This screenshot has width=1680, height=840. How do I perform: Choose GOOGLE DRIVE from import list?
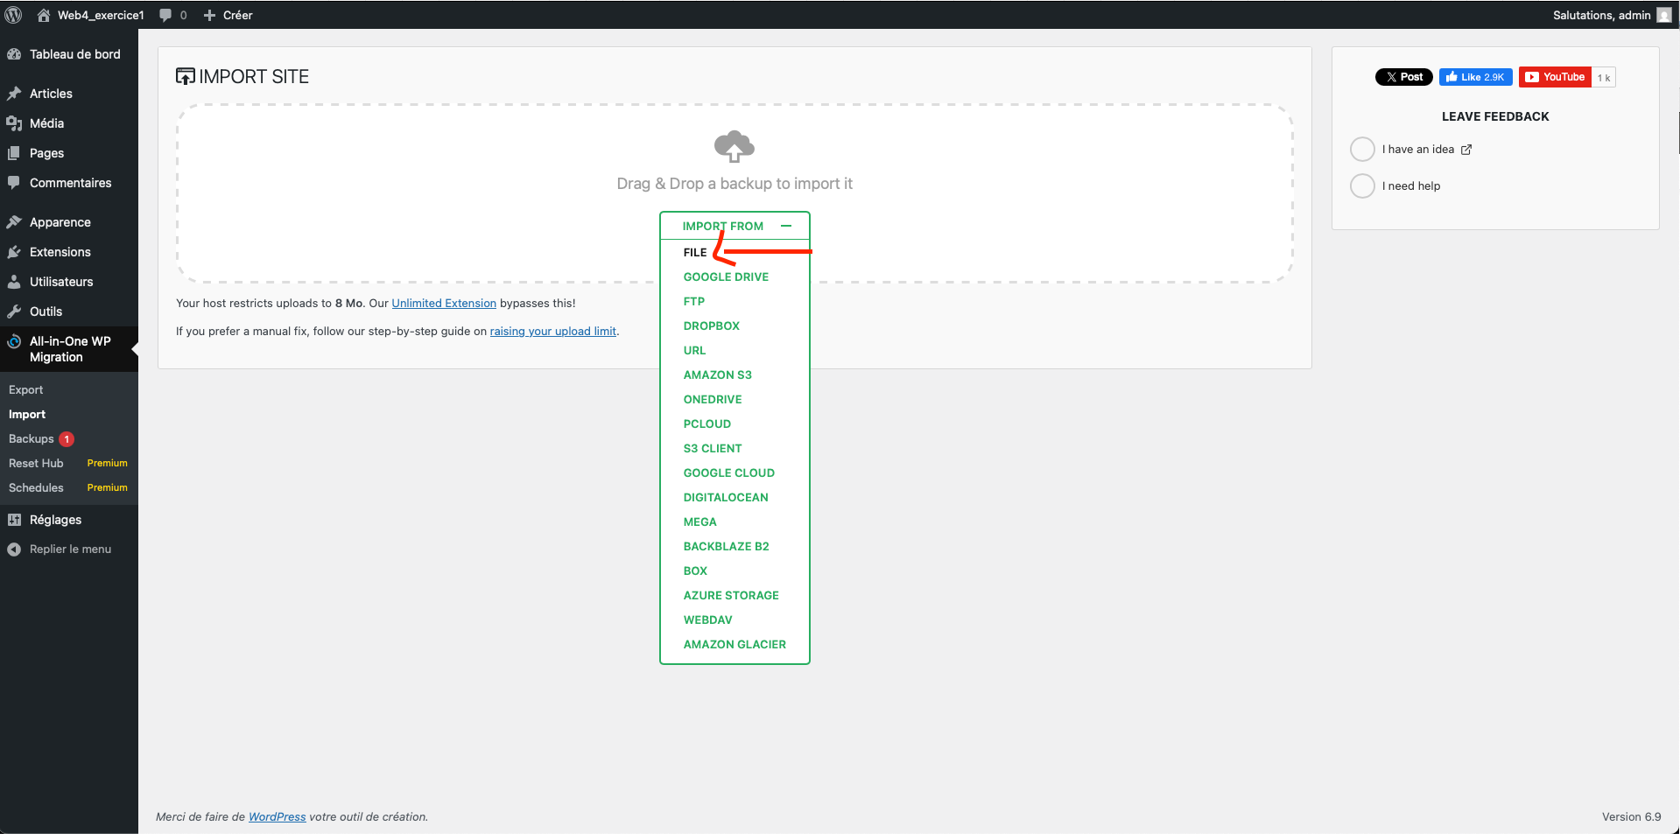pyautogui.click(x=726, y=276)
